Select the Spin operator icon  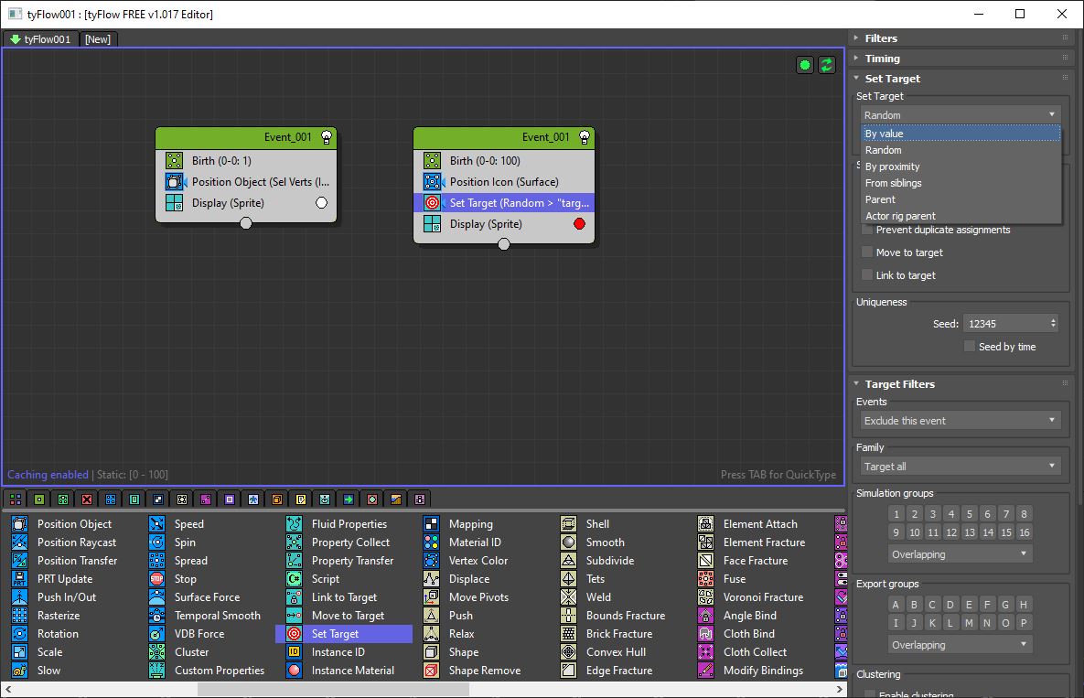156,542
